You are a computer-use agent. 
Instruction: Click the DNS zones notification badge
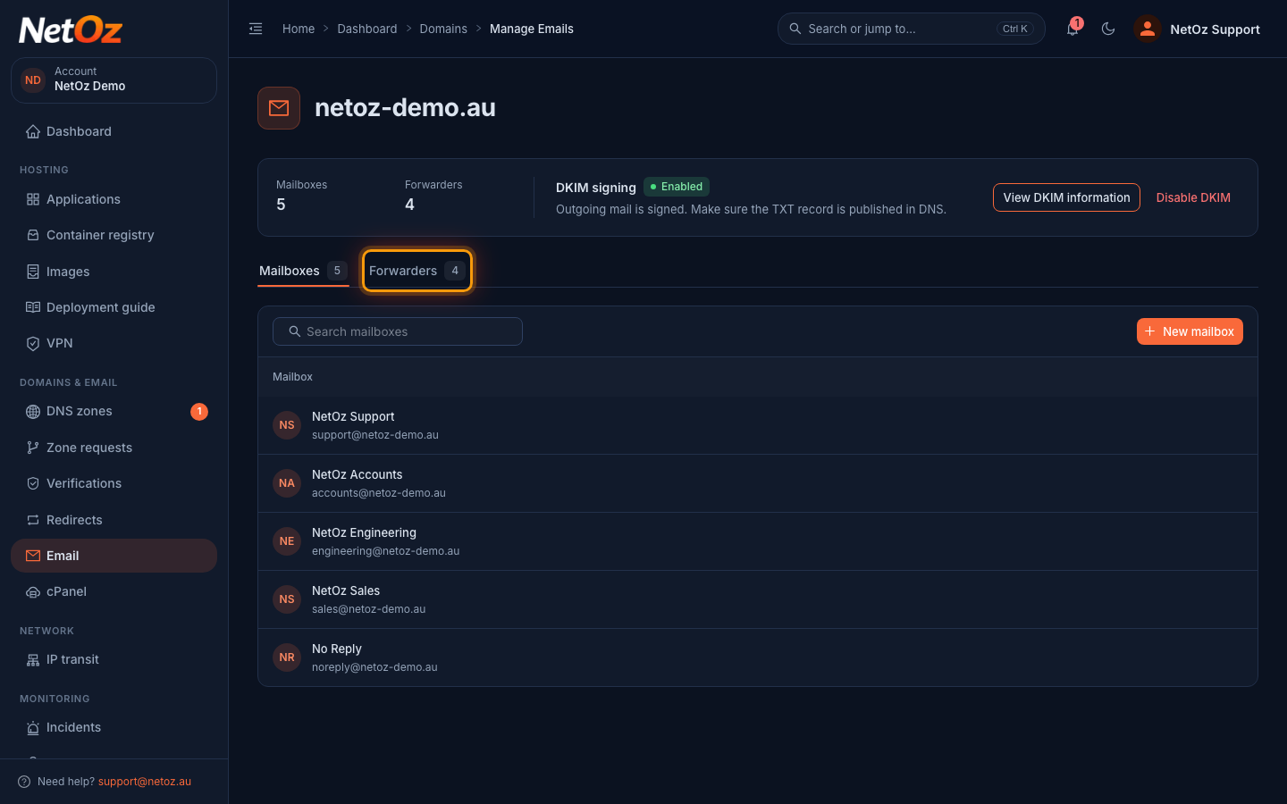coord(199,411)
